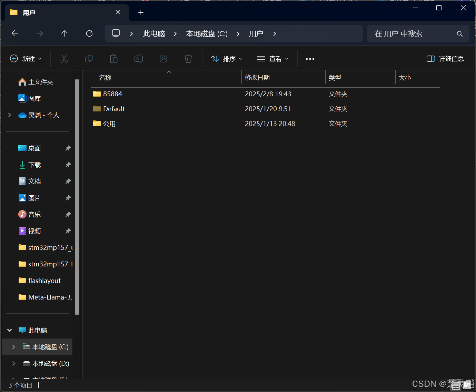Open the more options ellipsis menu
476x392 pixels.
click(310, 59)
